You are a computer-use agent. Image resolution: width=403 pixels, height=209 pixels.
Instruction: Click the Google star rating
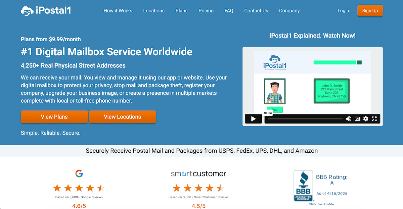[x=79, y=188]
